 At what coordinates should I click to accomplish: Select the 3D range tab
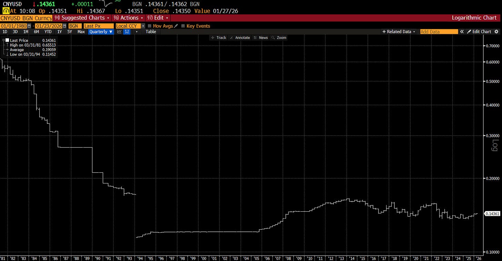(15, 32)
